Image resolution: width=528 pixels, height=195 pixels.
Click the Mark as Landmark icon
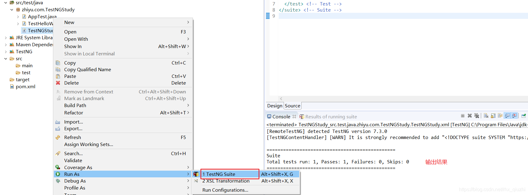coord(58,99)
